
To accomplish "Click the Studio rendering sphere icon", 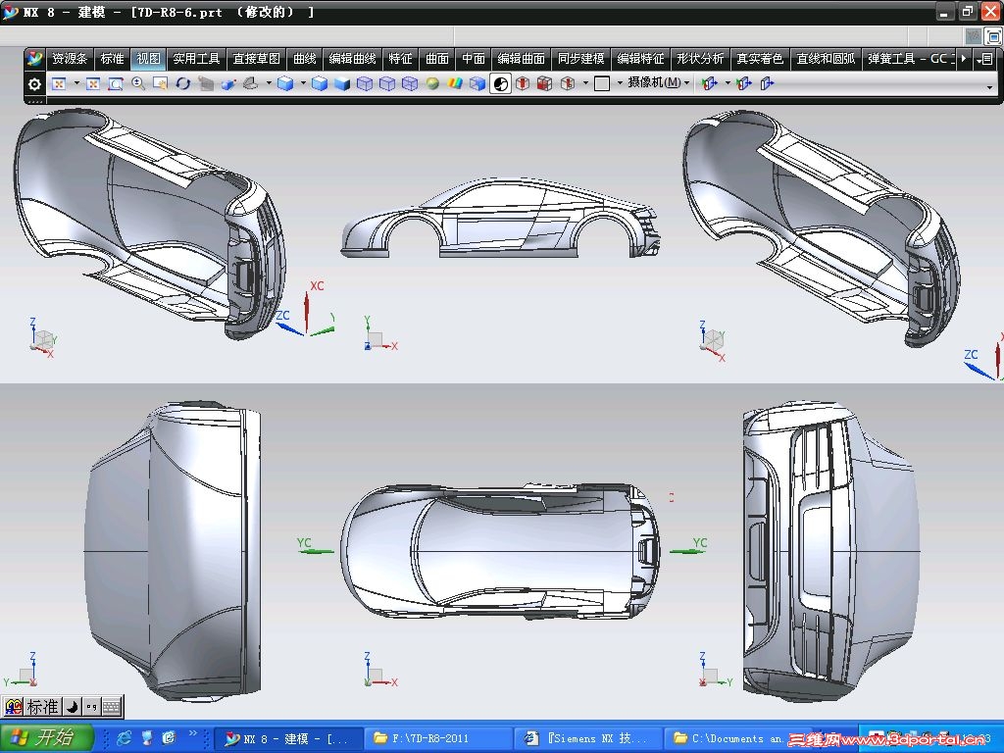I will (432, 84).
